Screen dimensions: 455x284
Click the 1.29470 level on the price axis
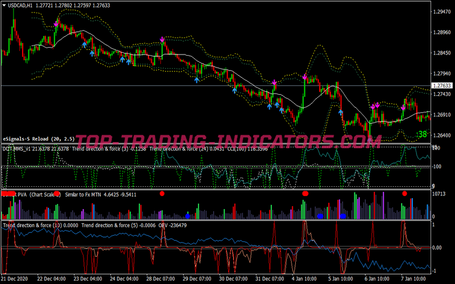click(x=442, y=12)
